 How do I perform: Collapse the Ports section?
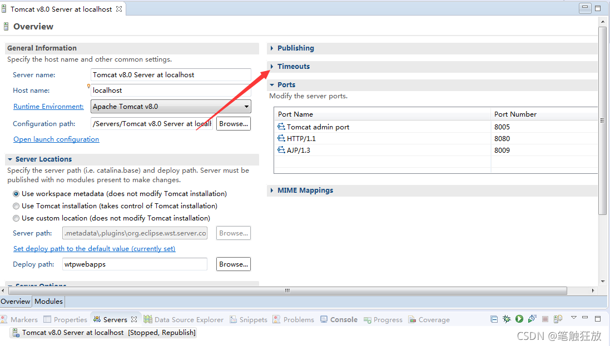(x=272, y=85)
